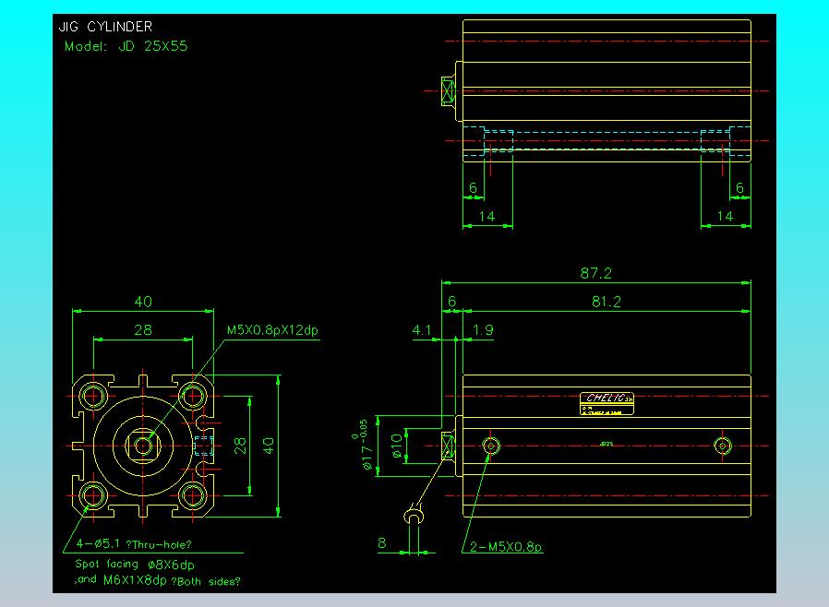Select the ø10 rod diameter dimension
The width and height of the screenshot is (829, 607).
[x=397, y=446]
